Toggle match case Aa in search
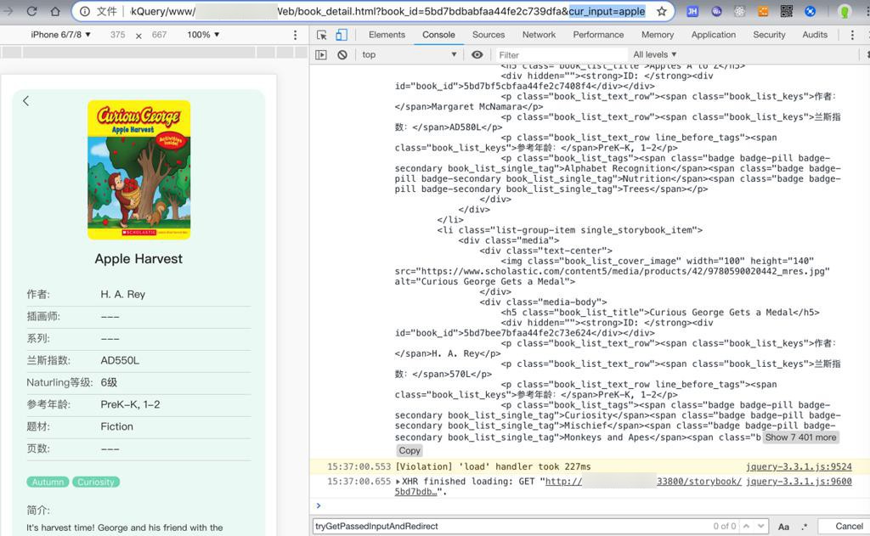Image resolution: width=870 pixels, height=536 pixels. pos(783,527)
